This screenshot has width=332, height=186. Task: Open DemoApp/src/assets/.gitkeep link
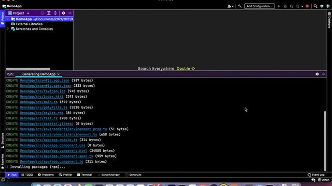click(x=47, y=123)
